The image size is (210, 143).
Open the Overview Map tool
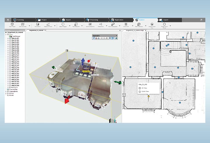tap(23, 25)
